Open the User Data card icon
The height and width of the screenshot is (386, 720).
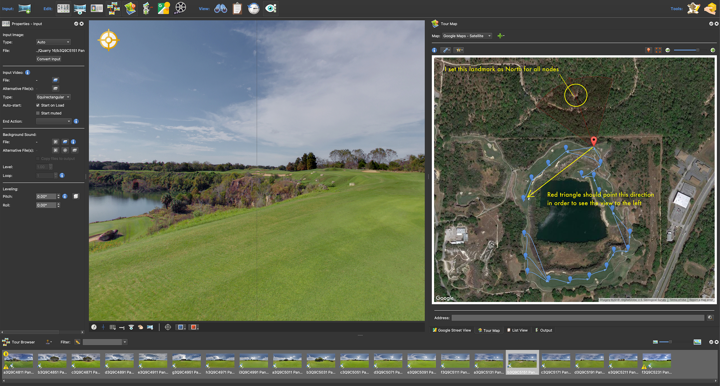97,8
